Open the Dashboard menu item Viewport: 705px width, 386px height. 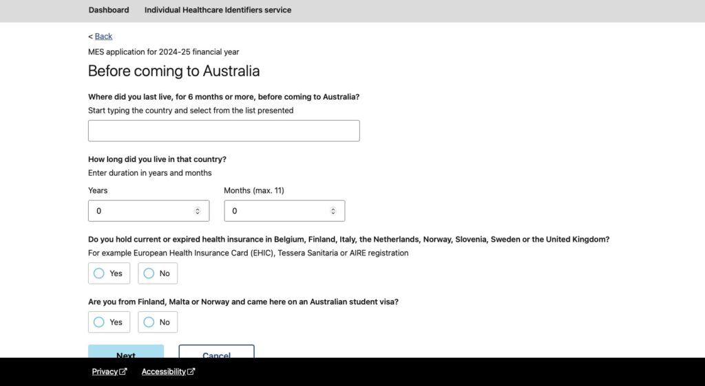[x=109, y=10]
